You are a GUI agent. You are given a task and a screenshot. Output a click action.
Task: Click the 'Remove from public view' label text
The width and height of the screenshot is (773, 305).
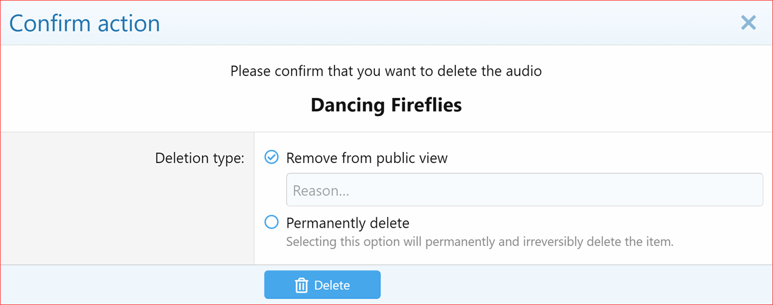pyautogui.click(x=367, y=158)
